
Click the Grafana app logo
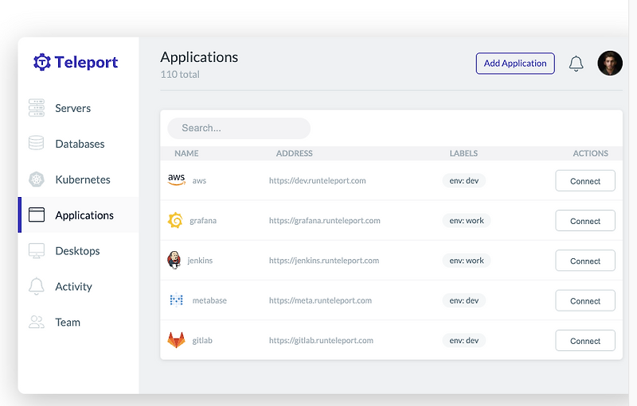175,220
